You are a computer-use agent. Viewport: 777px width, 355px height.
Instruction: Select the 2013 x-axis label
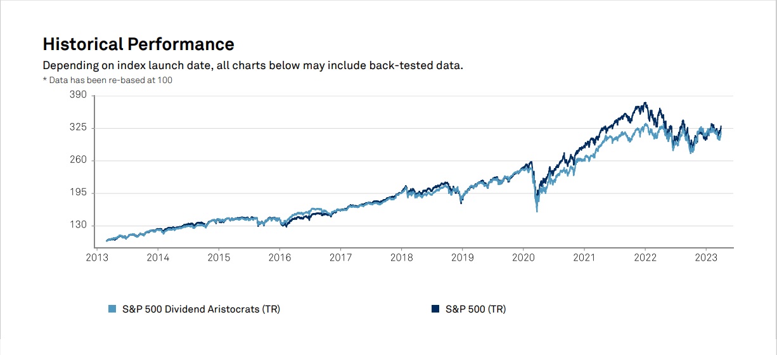point(97,258)
